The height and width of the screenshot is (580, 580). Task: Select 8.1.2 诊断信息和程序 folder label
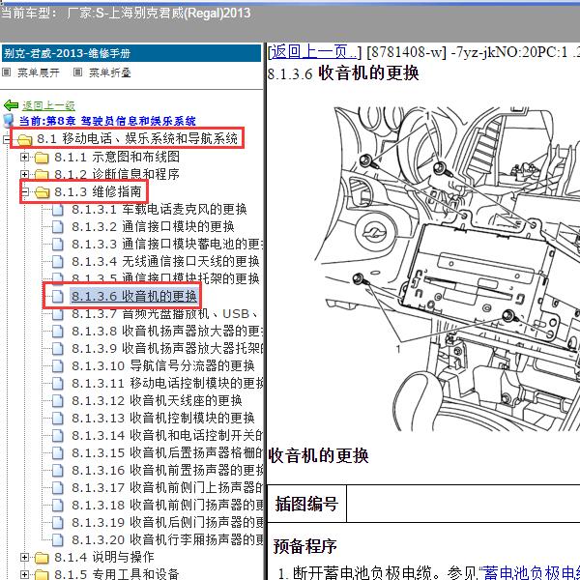click(117, 174)
